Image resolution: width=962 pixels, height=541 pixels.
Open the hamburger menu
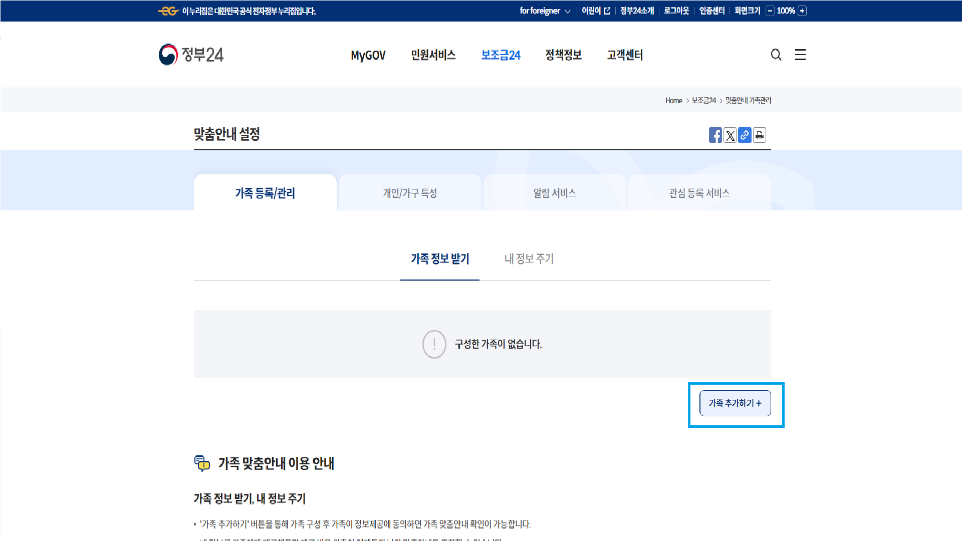[800, 55]
